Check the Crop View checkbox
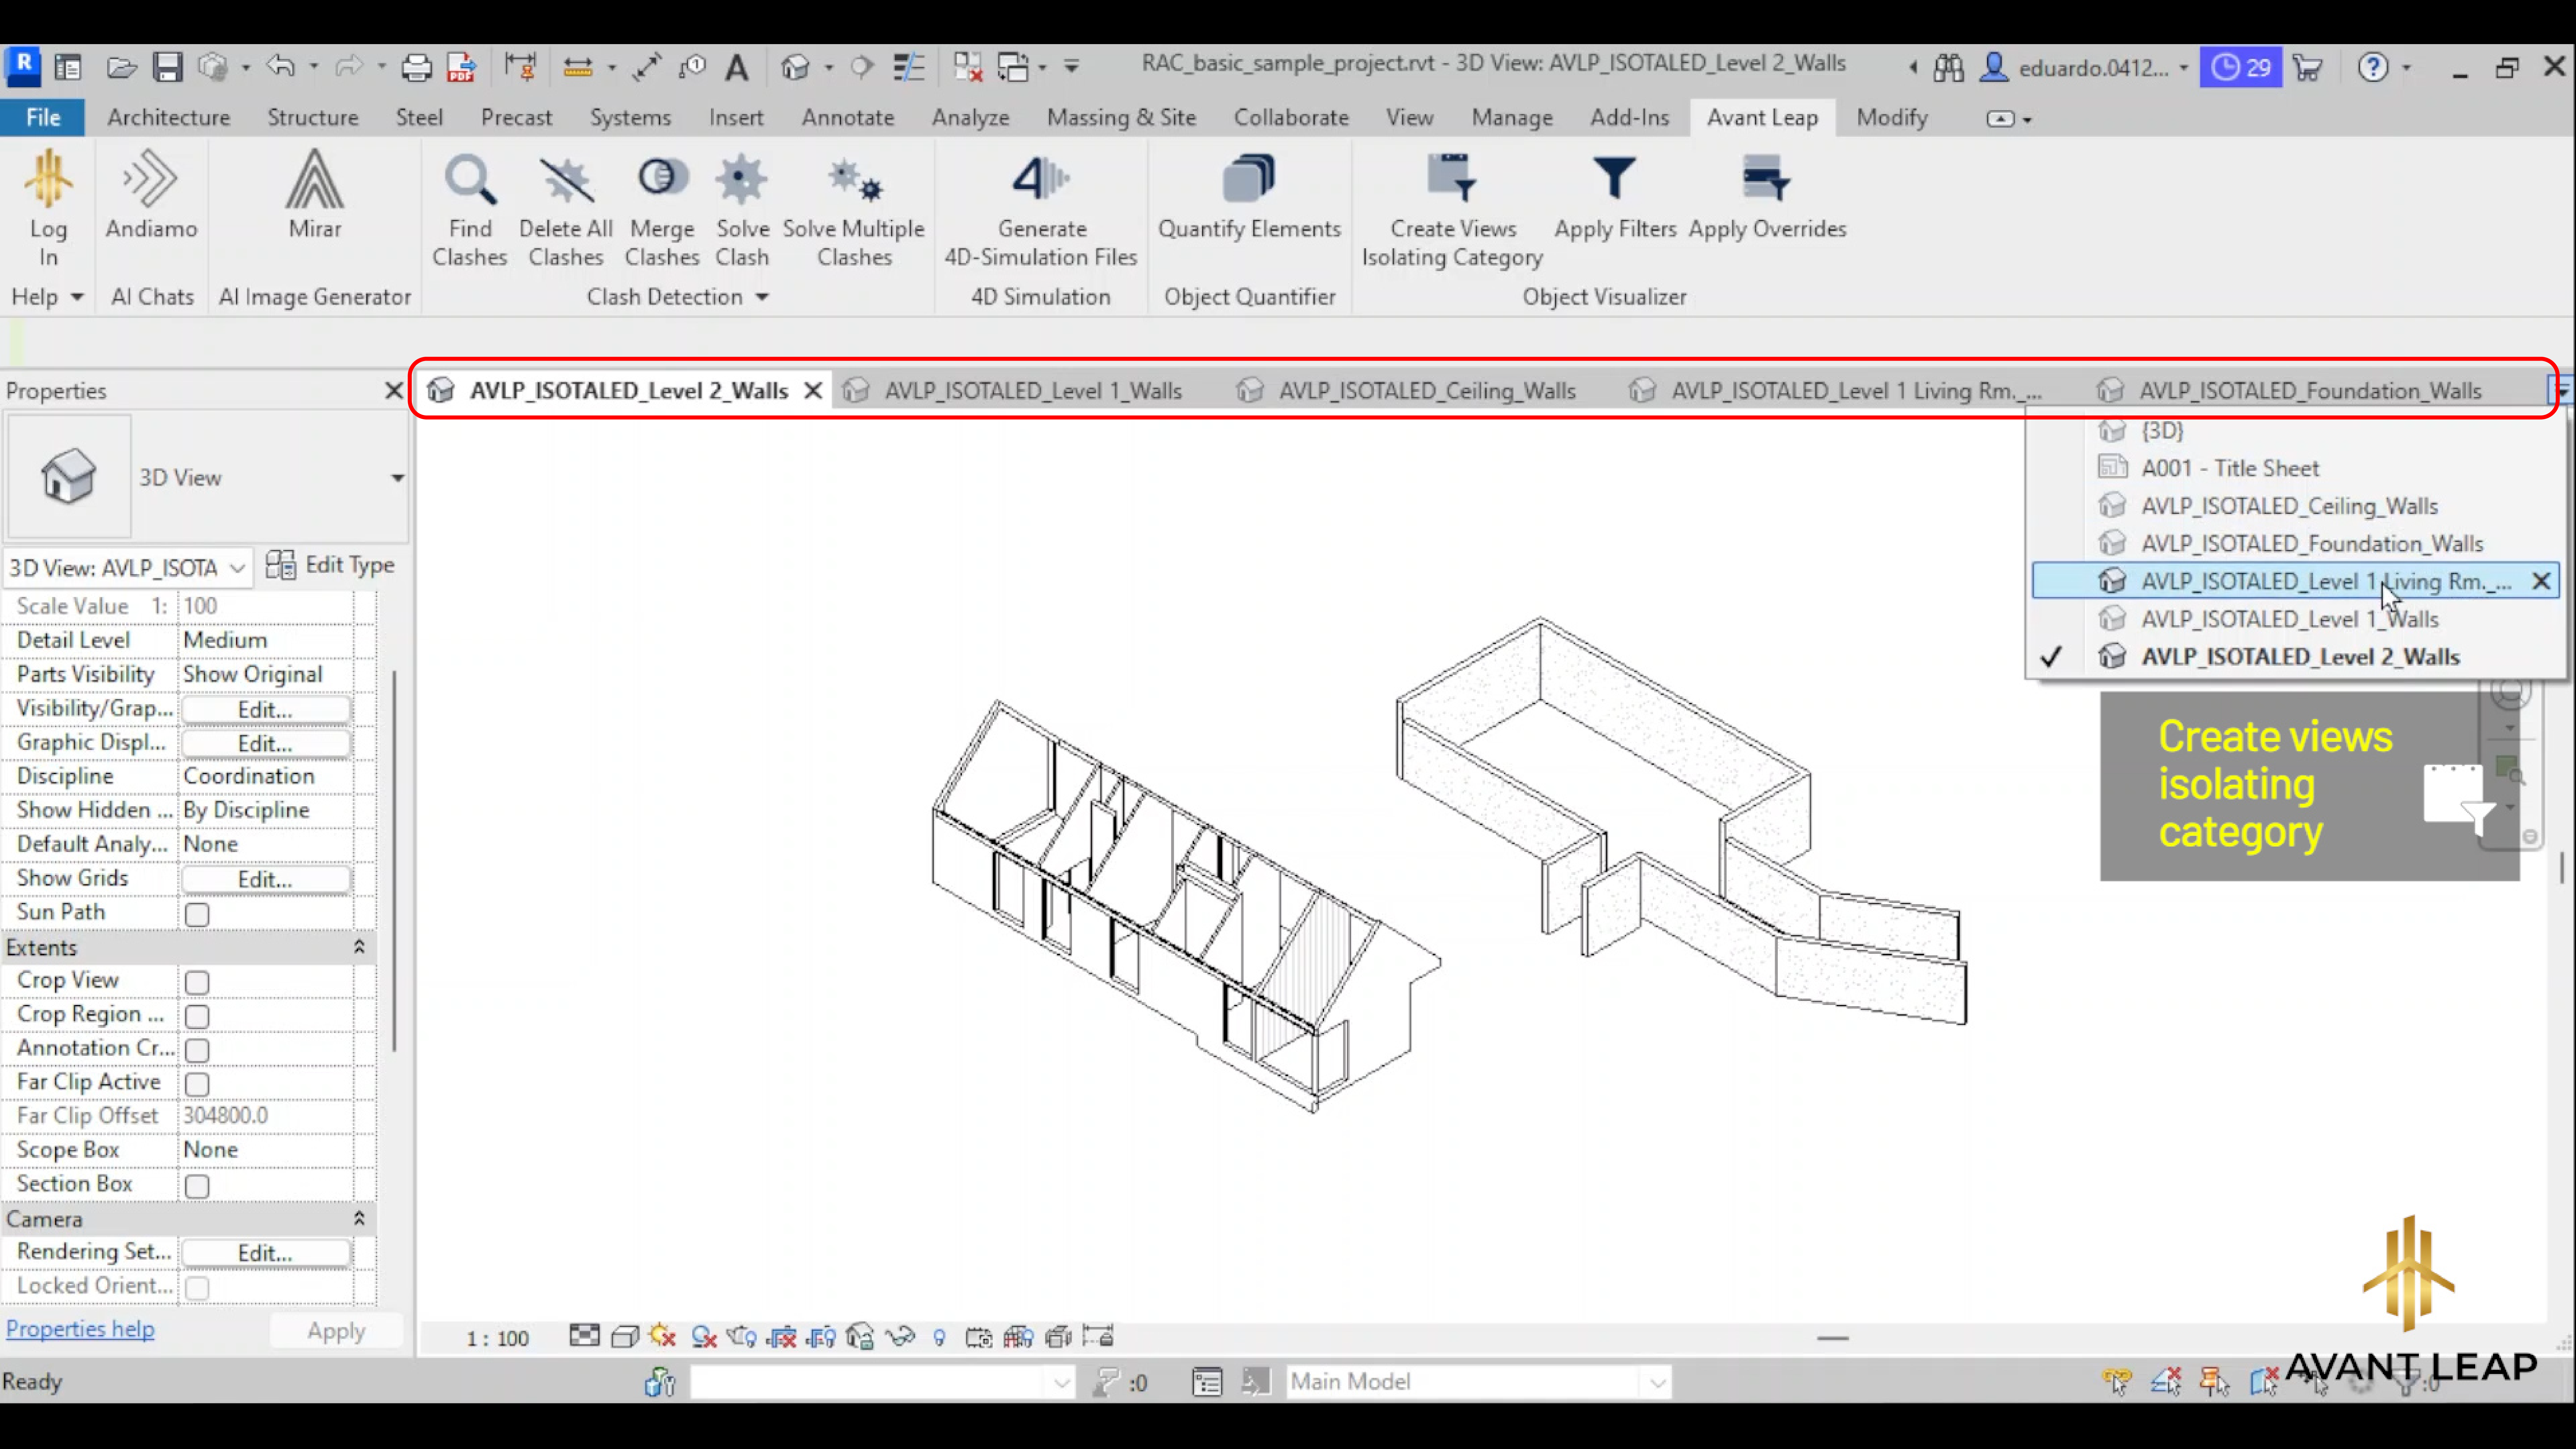Viewport: 2576px width, 1449px height. coord(197,982)
